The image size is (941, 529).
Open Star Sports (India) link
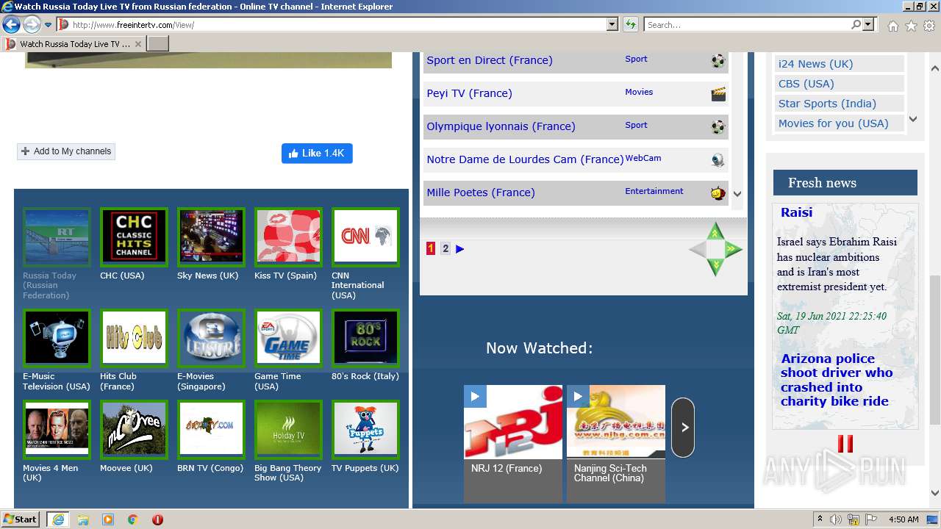(x=827, y=104)
